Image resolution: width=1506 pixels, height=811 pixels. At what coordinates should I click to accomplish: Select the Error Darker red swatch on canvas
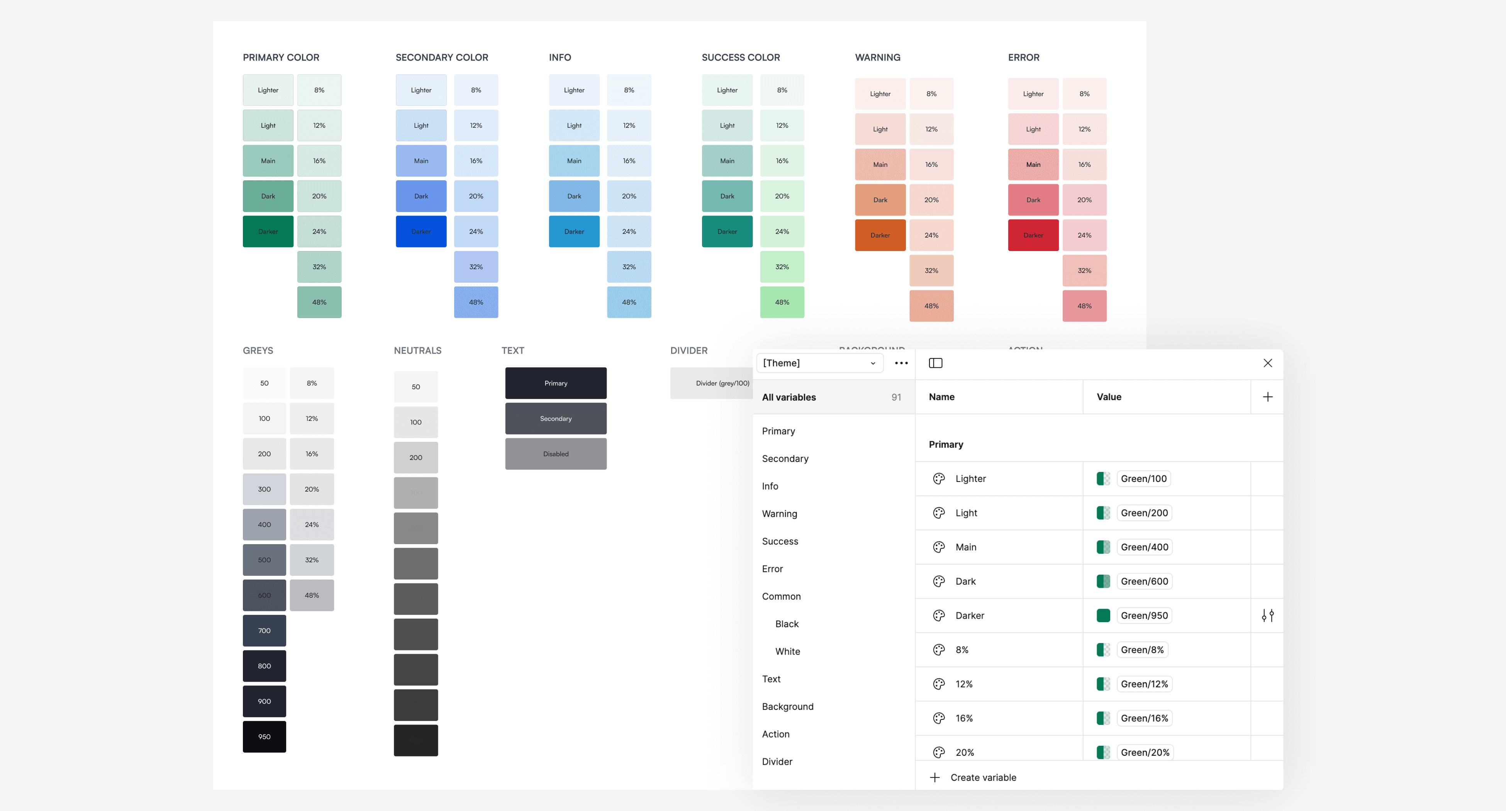click(1033, 236)
